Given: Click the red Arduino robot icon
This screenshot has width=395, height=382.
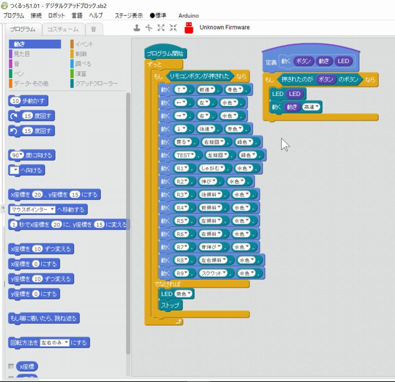Looking at the screenshot, I should click(189, 28).
